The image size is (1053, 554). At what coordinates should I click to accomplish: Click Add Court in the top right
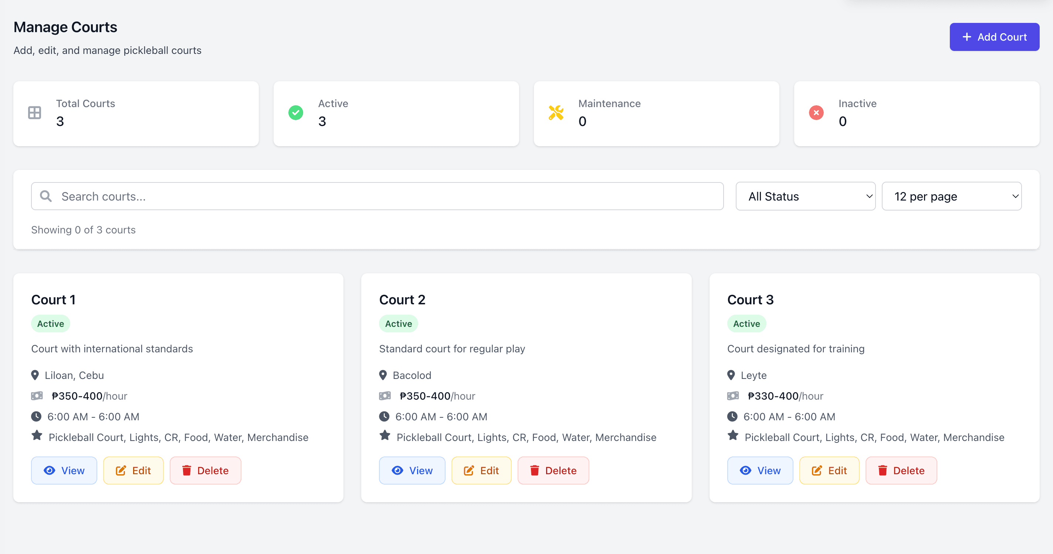tap(995, 37)
